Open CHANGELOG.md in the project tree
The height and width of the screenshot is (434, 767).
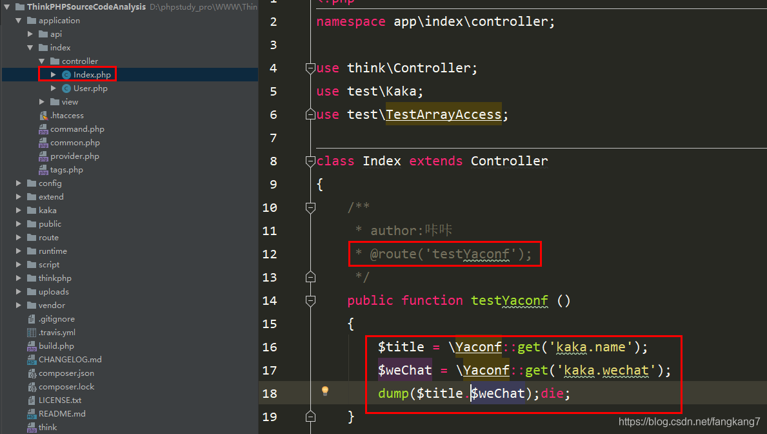click(70, 360)
